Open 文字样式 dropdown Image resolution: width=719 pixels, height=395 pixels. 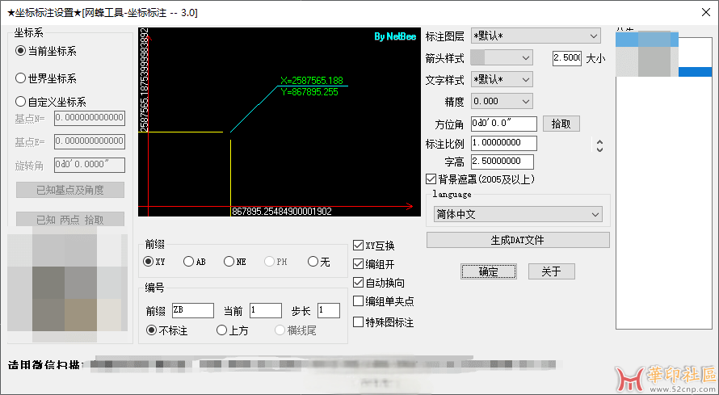tap(502, 79)
